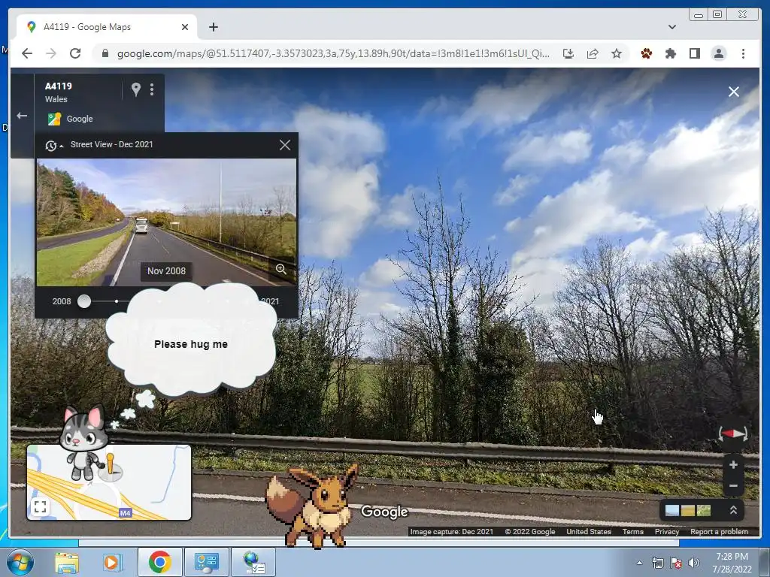The width and height of the screenshot is (770, 577).
Task: Reload the Google Maps page
Action: tap(75, 53)
